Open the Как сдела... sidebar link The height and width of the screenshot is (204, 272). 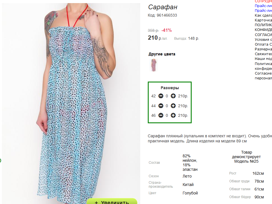tap(263, 15)
